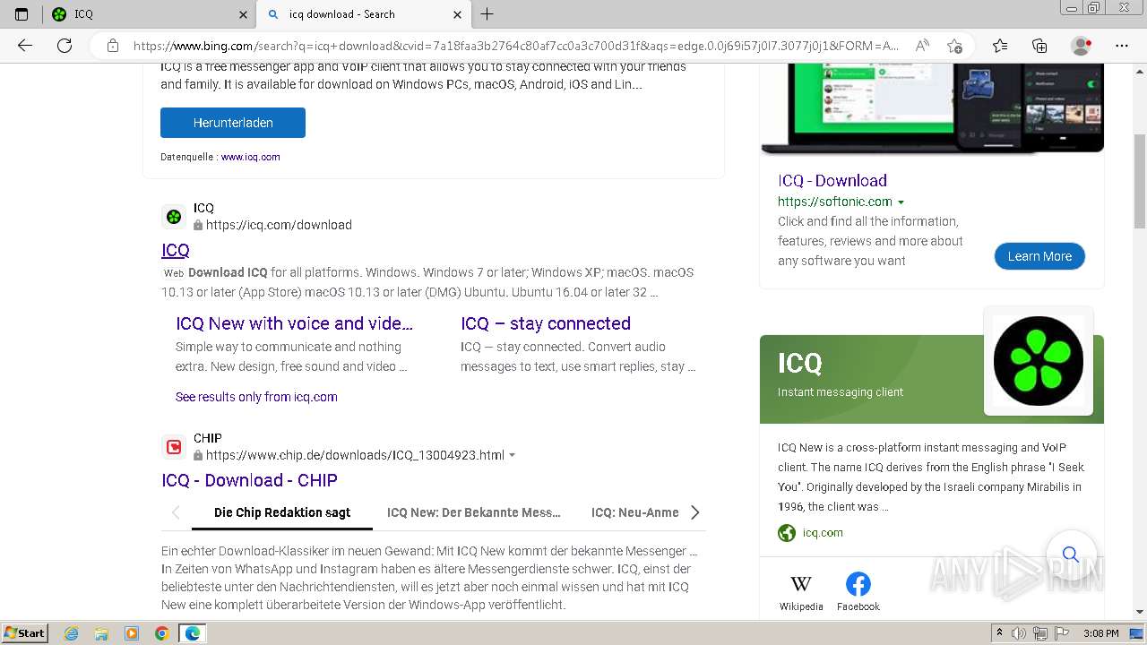Expand the softonic.com URL dropdown
The image size is (1147, 645).
901,202
